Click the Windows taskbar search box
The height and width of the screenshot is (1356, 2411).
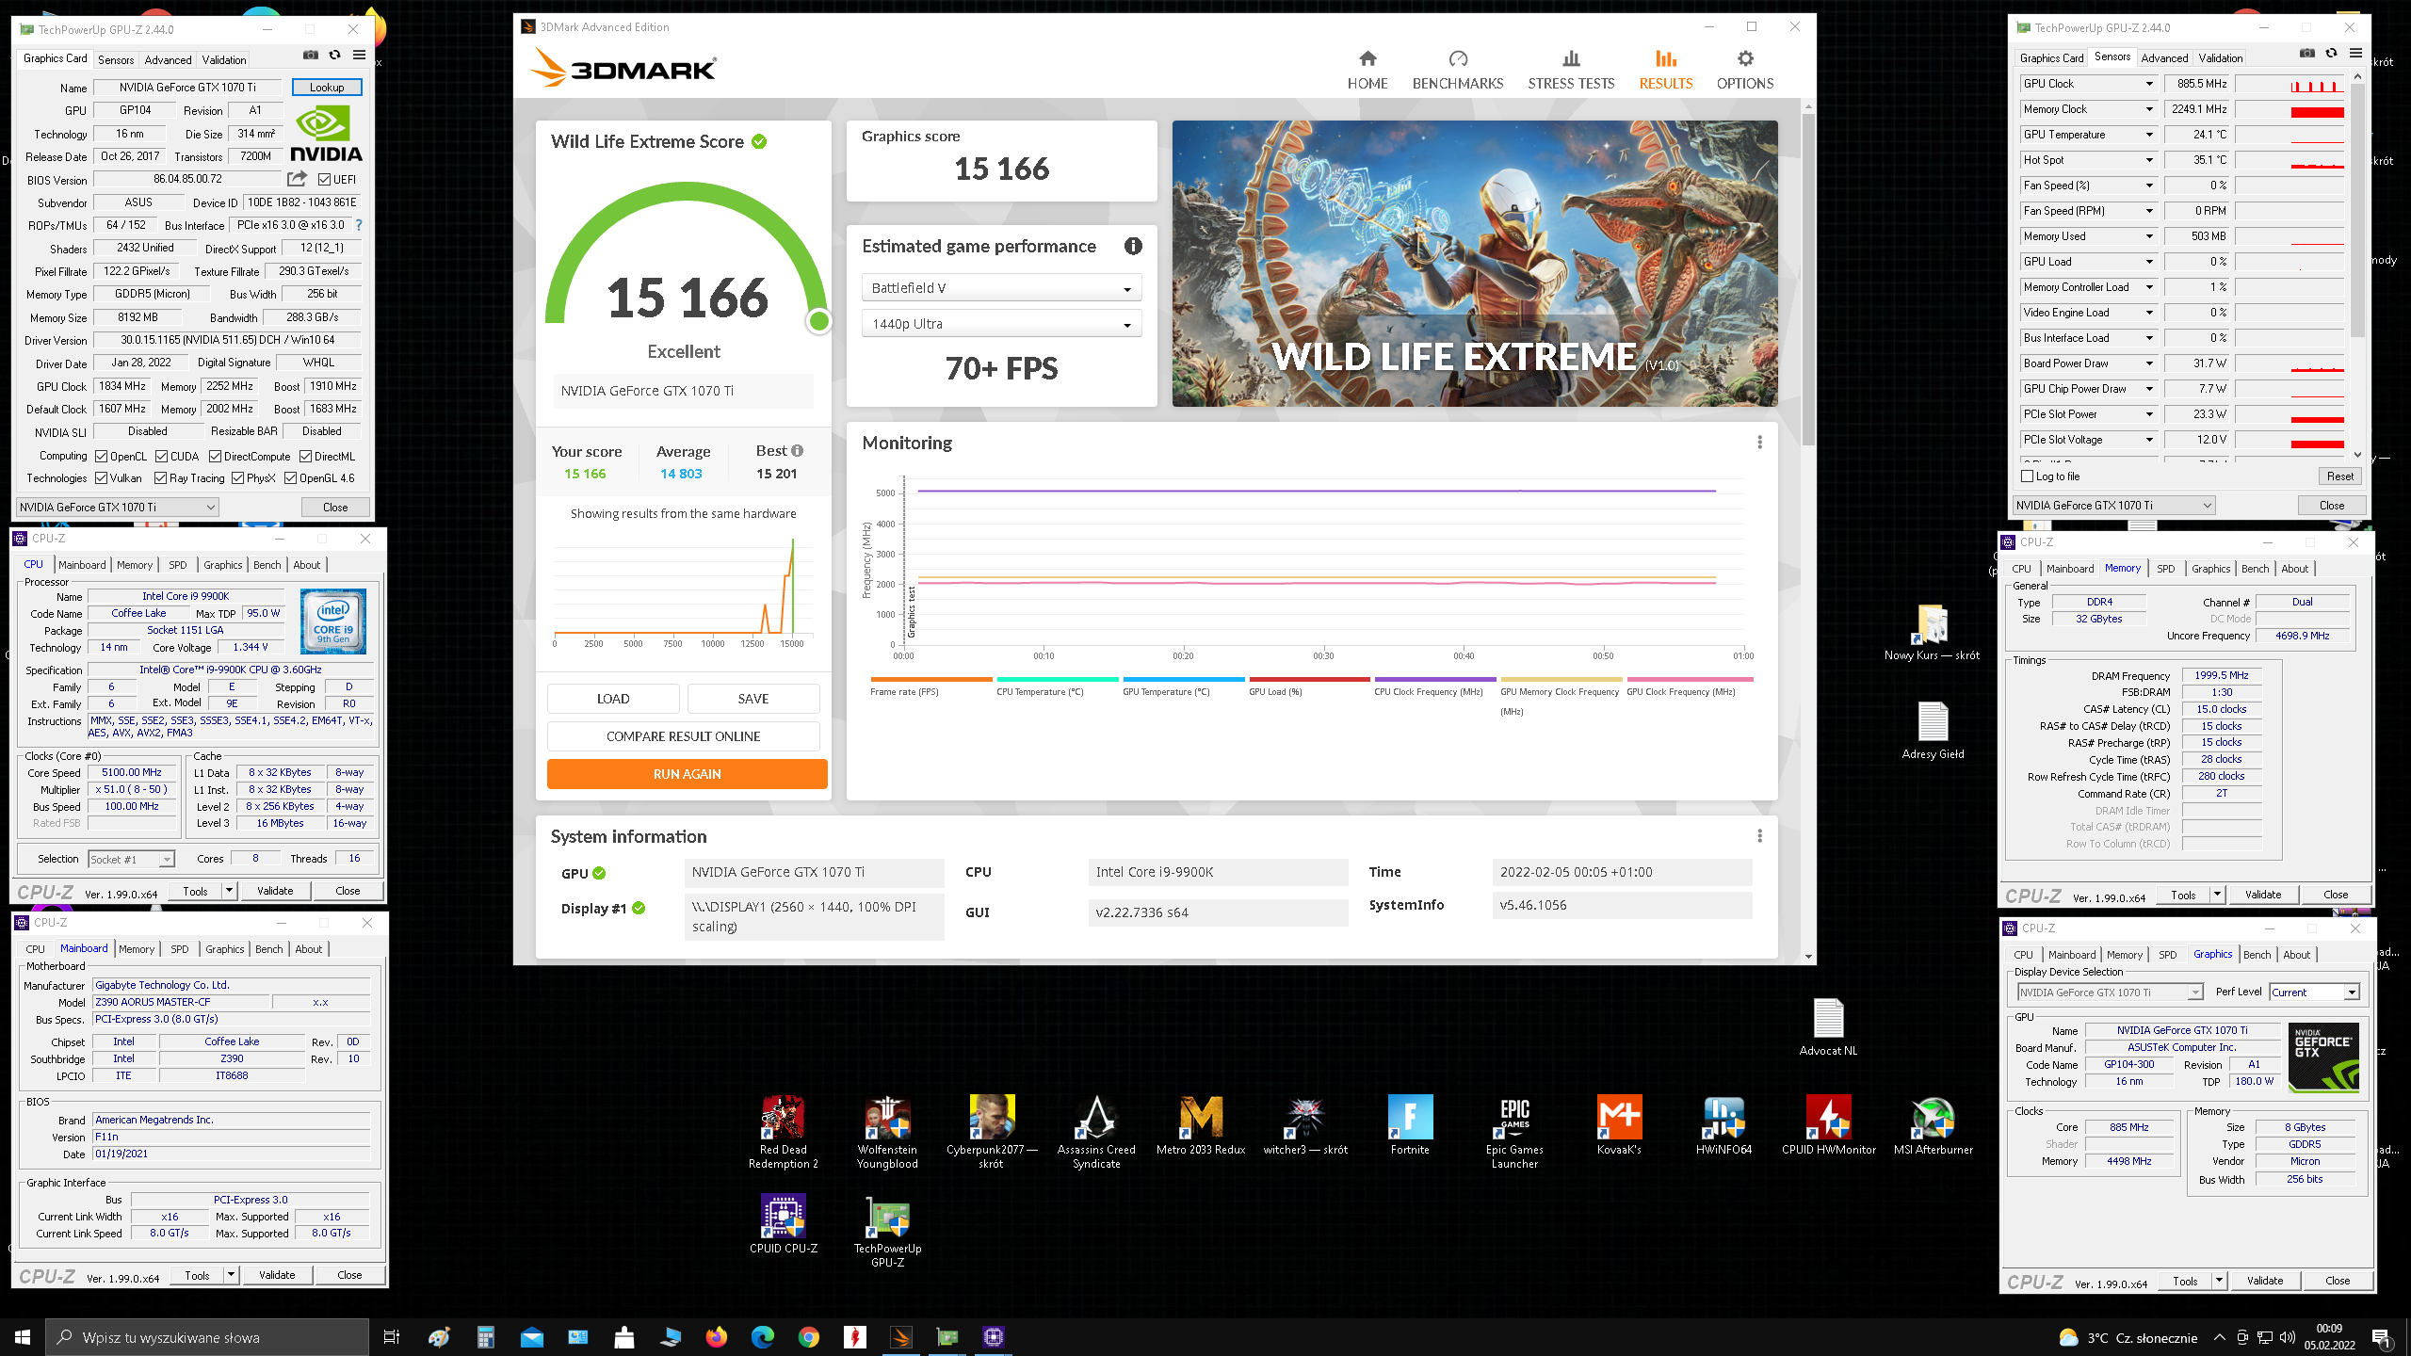(x=207, y=1337)
